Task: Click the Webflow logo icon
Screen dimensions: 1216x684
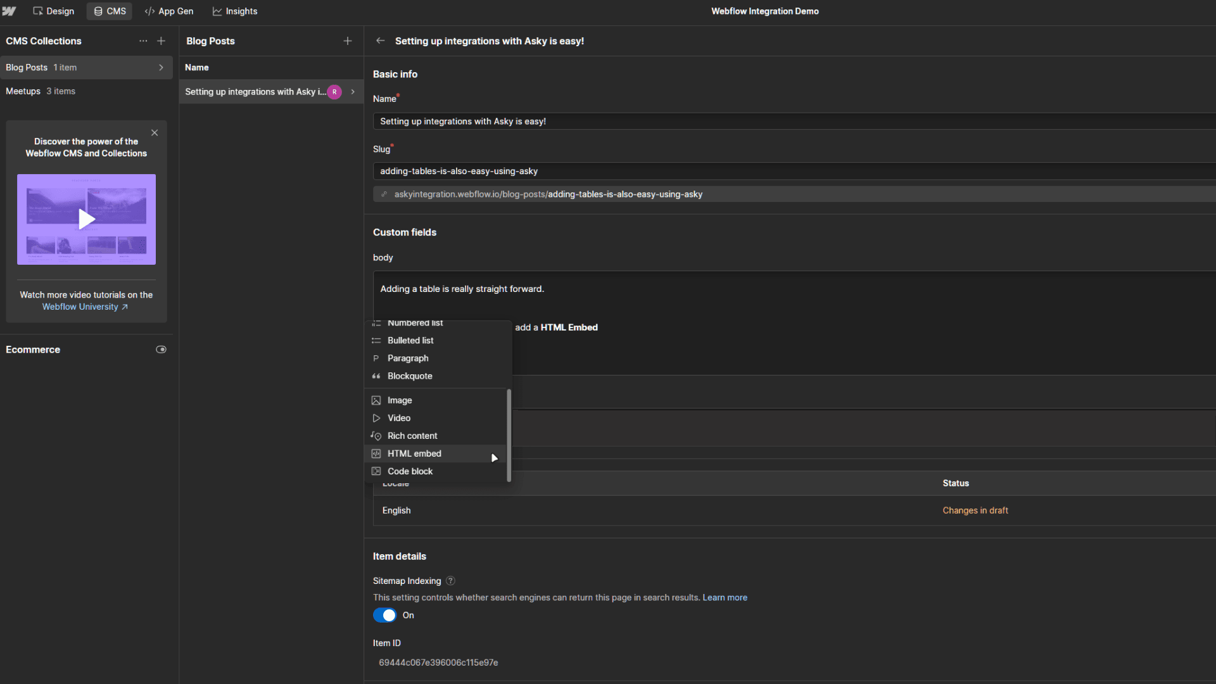Action: pos(9,11)
